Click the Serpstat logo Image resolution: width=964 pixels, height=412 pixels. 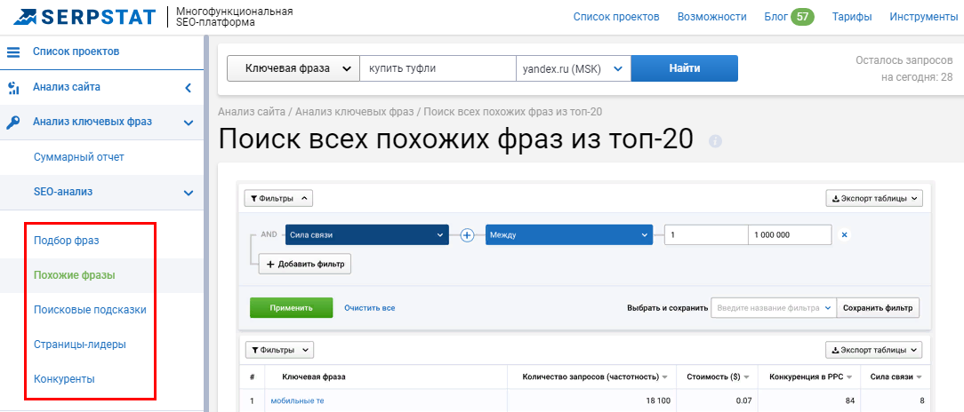84,17
